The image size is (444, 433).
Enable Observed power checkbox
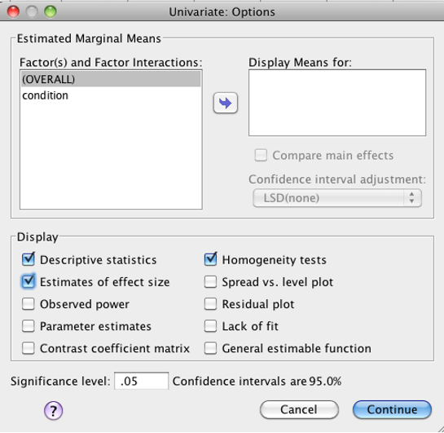click(29, 304)
